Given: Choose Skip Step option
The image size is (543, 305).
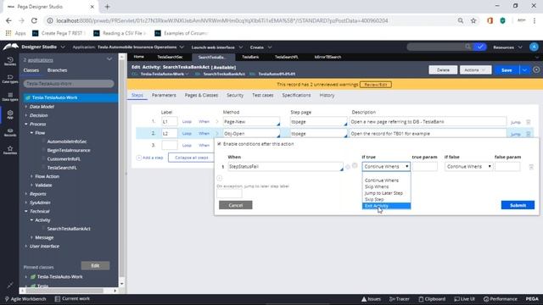Looking at the screenshot, I should pos(386,200).
